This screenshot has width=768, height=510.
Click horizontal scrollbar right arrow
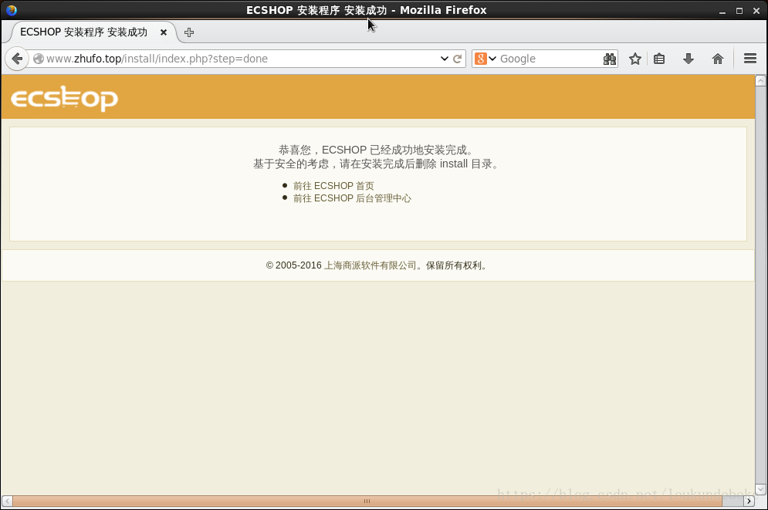(x=749, y=501)
